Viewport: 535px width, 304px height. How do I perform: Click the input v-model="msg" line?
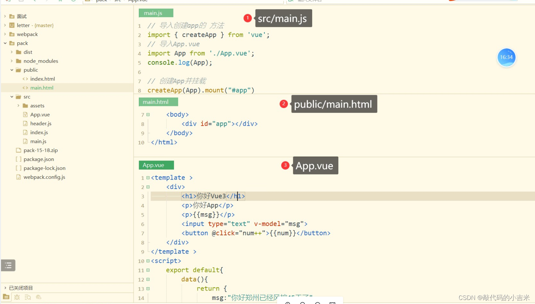(244, 224)
